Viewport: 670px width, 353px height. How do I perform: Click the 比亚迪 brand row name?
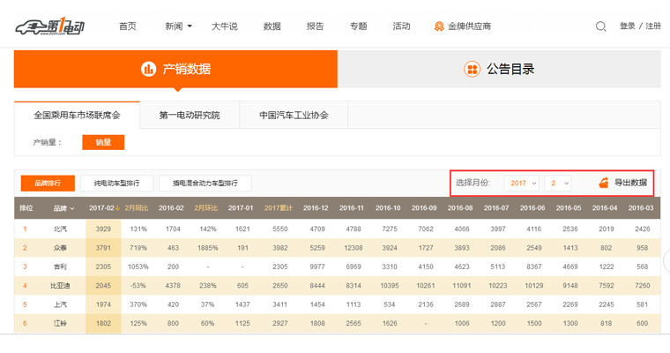pyautogui.click(x=60, y=285)
